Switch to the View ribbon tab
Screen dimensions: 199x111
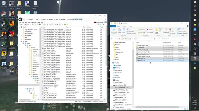coord(131,26)
